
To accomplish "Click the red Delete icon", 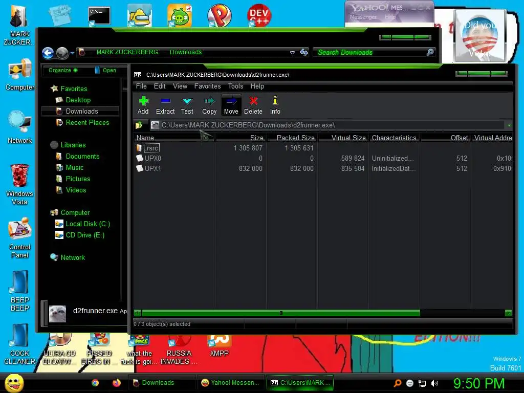I will click(x=253, y=105).
